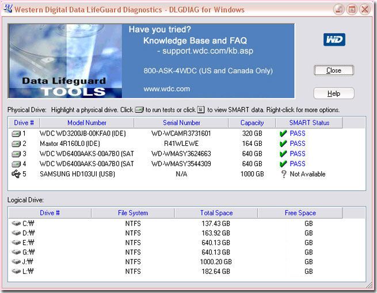Image resolution: width=377 pixels, height=293 pixels.
Task: Click the 182.64 GB total space value
Action: click(216, 271)
